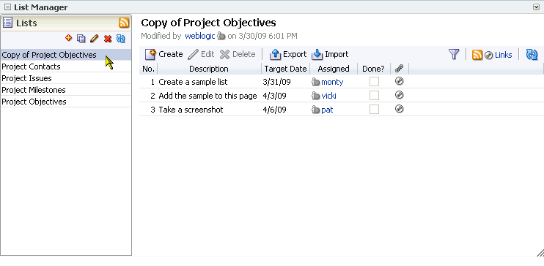Click the Delete row button
This screenshot has width=544, height=266.
coord(238,54)
